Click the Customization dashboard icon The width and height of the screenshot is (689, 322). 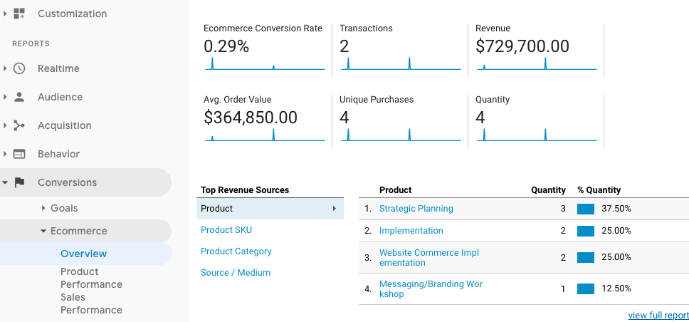click(19, 14)
